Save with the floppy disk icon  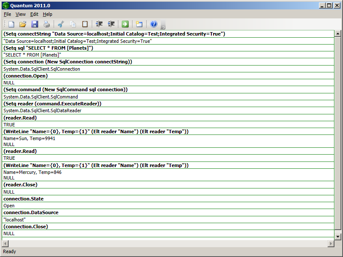(35, 24)
